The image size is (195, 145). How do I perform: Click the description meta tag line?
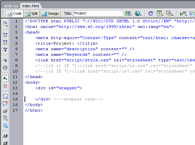coord(85,49)
